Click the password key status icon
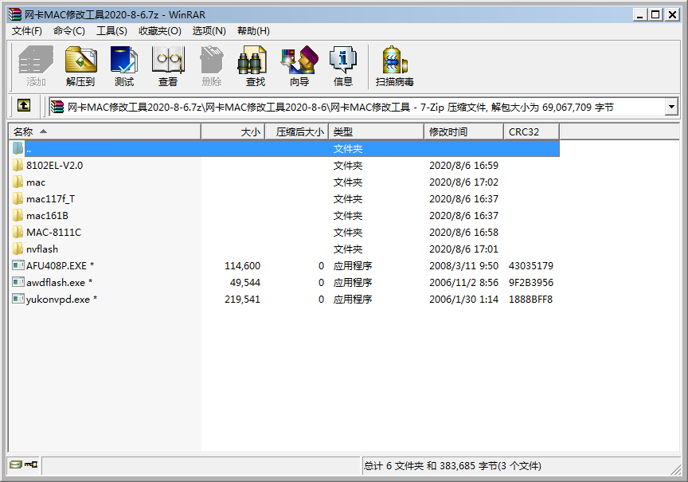Viewport: 688px width, 482px height. click(31, 464)
